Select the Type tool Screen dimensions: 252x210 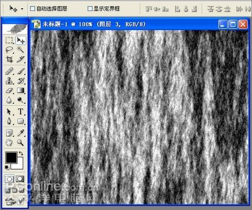pyautogui.click(x=21, y=111)
